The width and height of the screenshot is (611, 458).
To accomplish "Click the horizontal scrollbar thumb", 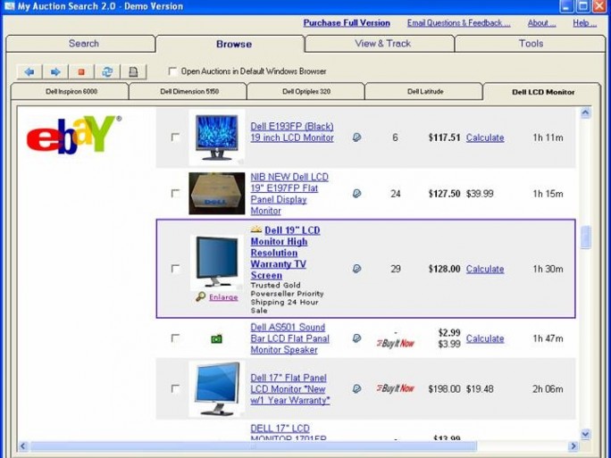I will tap(254, 446).
